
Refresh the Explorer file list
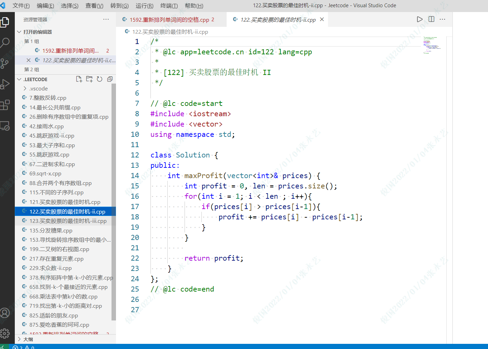pyautogui.click(x=99, y=79)
